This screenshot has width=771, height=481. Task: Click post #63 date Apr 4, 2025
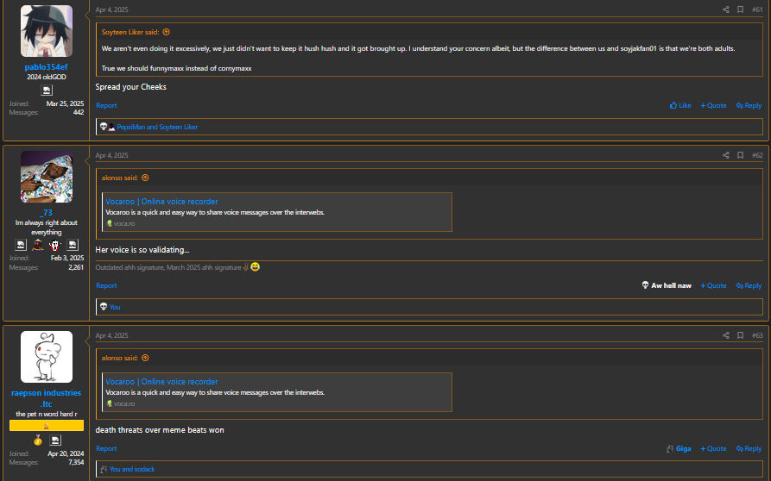(x=111, y=335)
